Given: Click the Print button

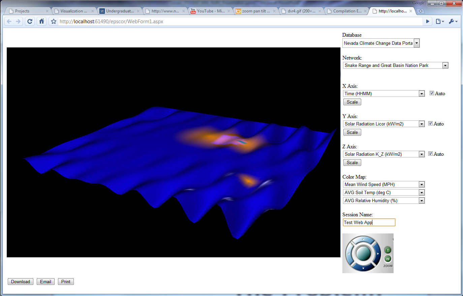Looking at the screenshot, I should (x=66, y=282).
